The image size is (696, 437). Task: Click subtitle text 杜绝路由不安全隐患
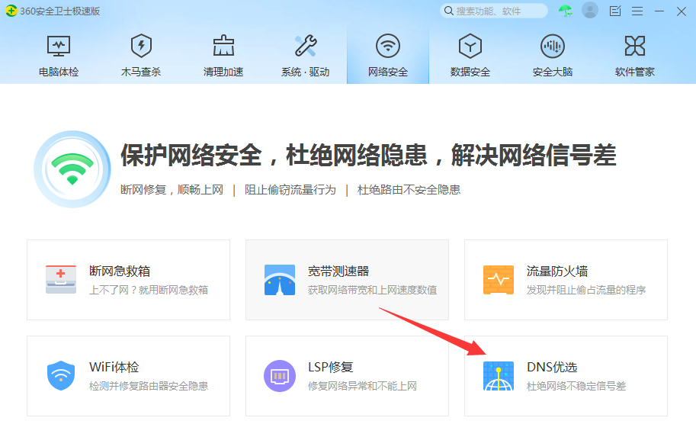(x=409, y=190)
